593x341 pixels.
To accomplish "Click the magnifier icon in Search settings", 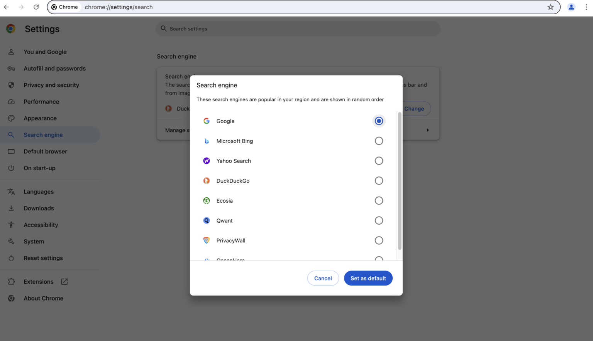I will (164, 29).
